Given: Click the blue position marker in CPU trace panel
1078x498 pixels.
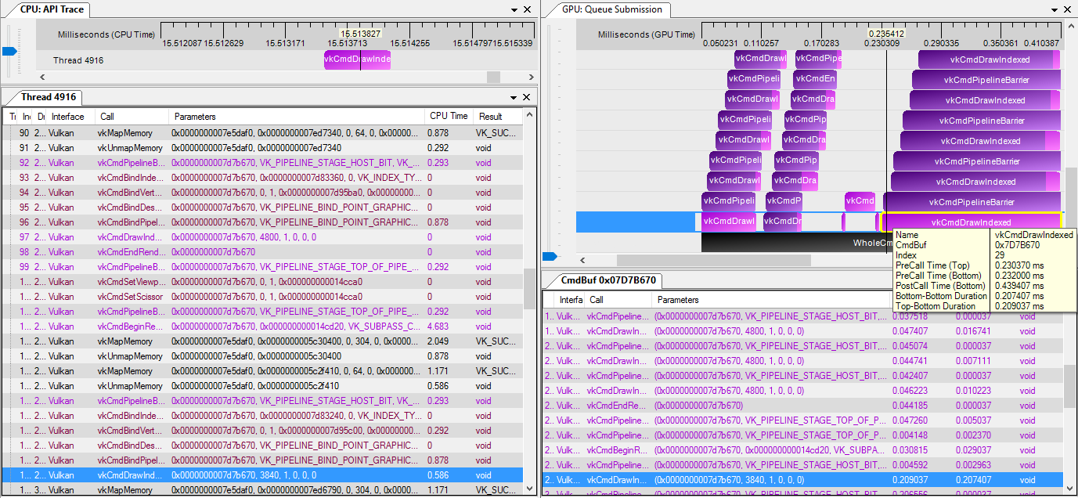Looking at the screenshot, I should pyautogui.click(x=8, y=50).
